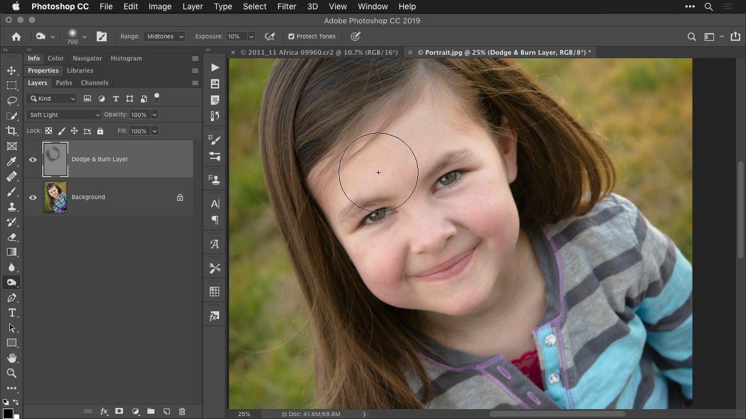Screen dimensions: 746x419
Task: Click the Delete layer trash icon
Action: coord(182,411)
